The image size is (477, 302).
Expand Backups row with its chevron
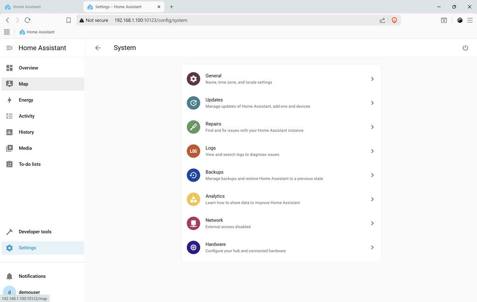click(x=372, y=175)
